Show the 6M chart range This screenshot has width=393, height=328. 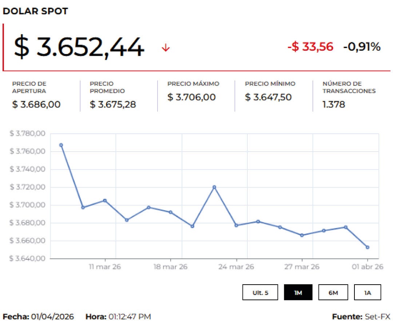(333, 292)
